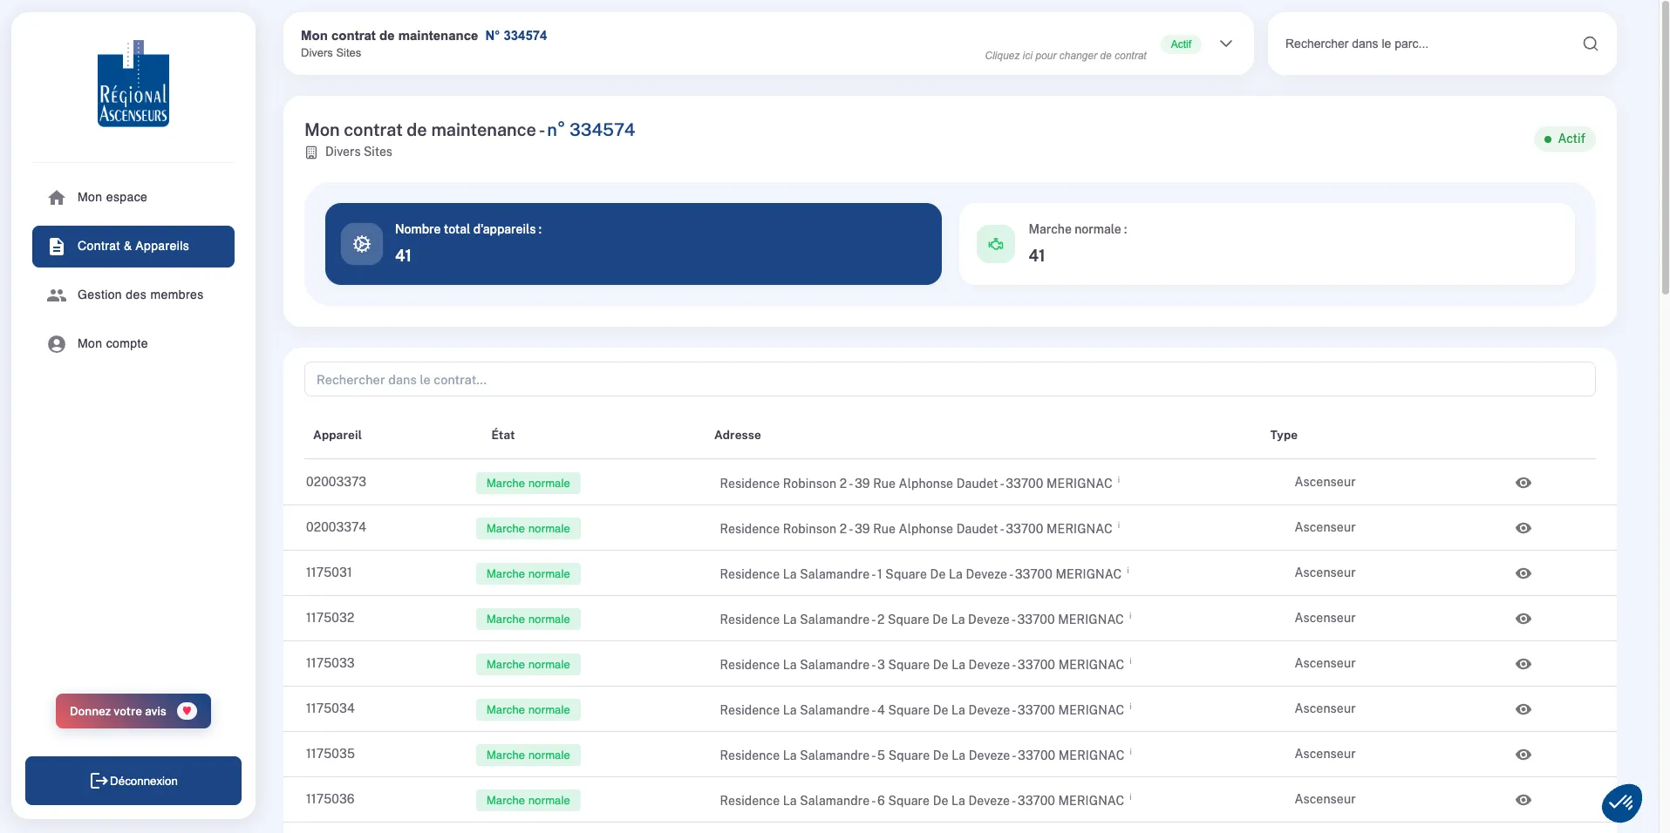Viewport: 1670px width, 833px height.
Task: Click the Déconnexion button
Action: pyautogui.click(x=133, y=781)
